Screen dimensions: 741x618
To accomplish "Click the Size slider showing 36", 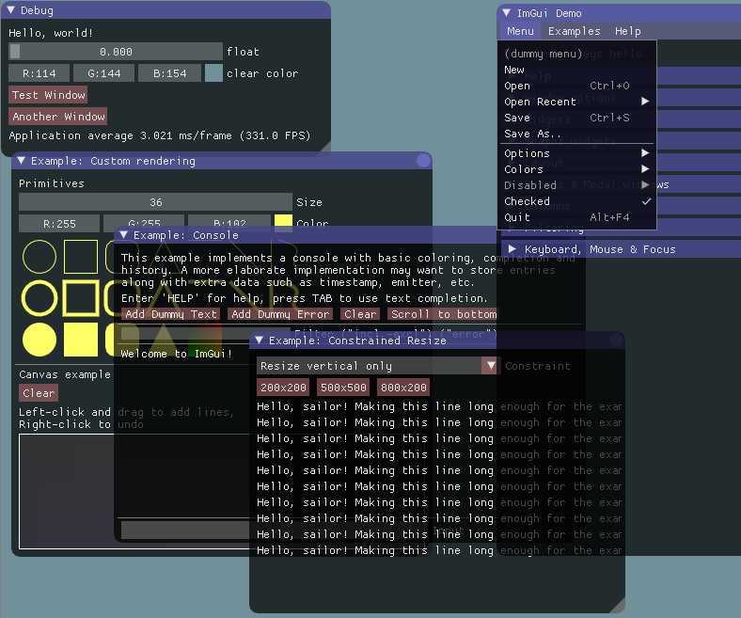I will (155, 202).
